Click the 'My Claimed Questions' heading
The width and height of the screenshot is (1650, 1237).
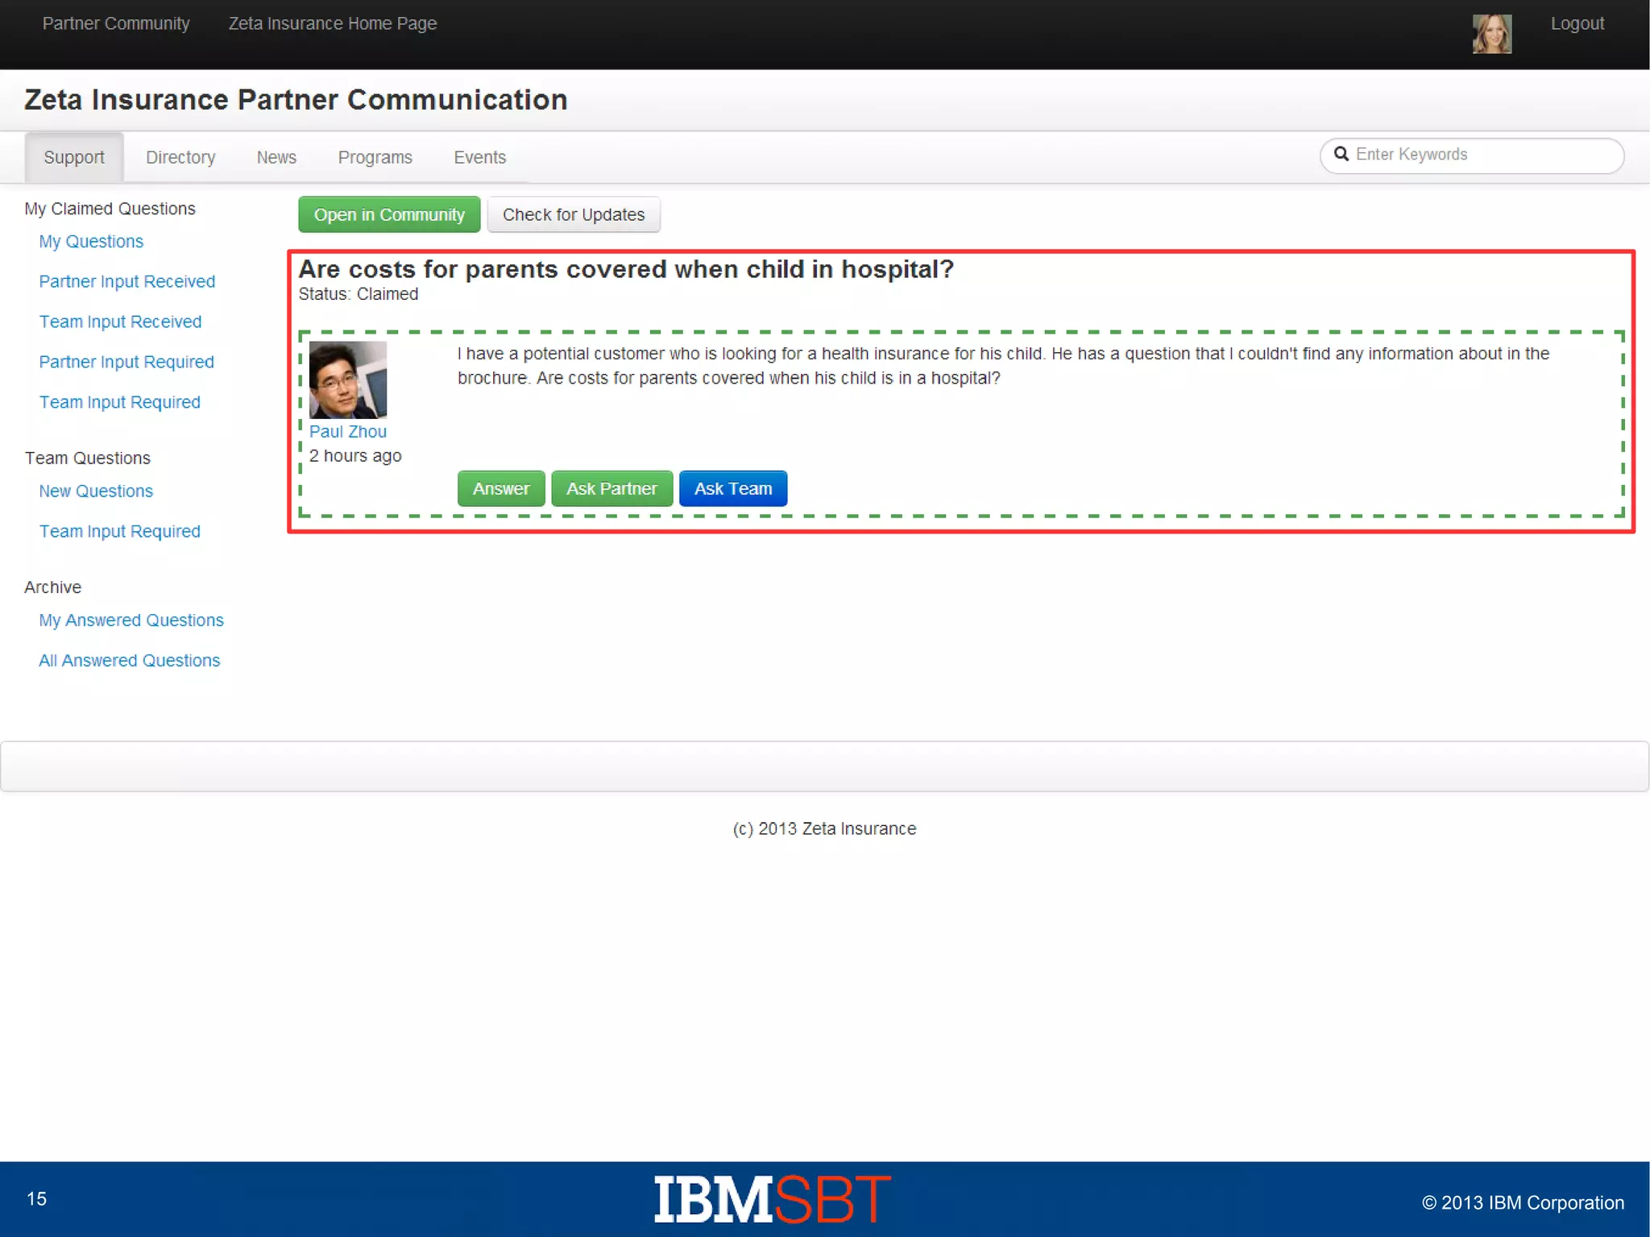point(110,209)
